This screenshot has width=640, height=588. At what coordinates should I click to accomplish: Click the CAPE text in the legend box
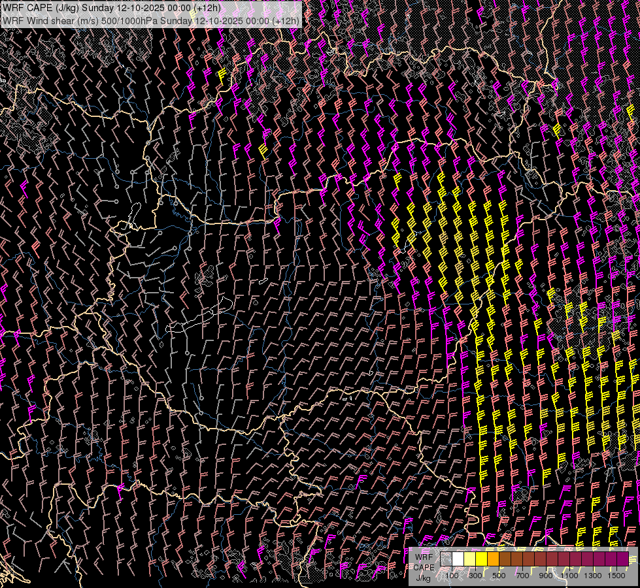[x=424, y=567]
